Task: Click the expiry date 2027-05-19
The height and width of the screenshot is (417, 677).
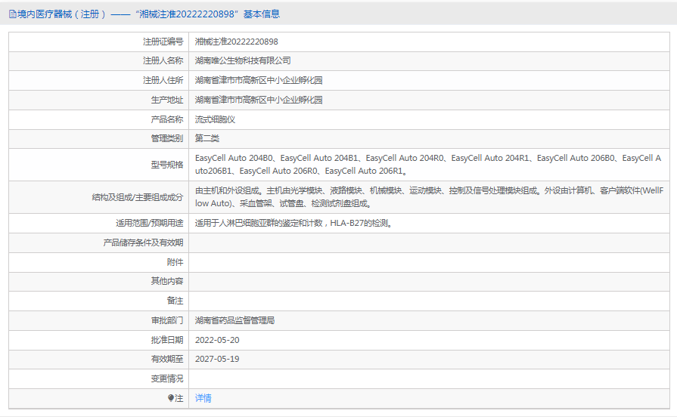Action: click(x=217, y=359)
